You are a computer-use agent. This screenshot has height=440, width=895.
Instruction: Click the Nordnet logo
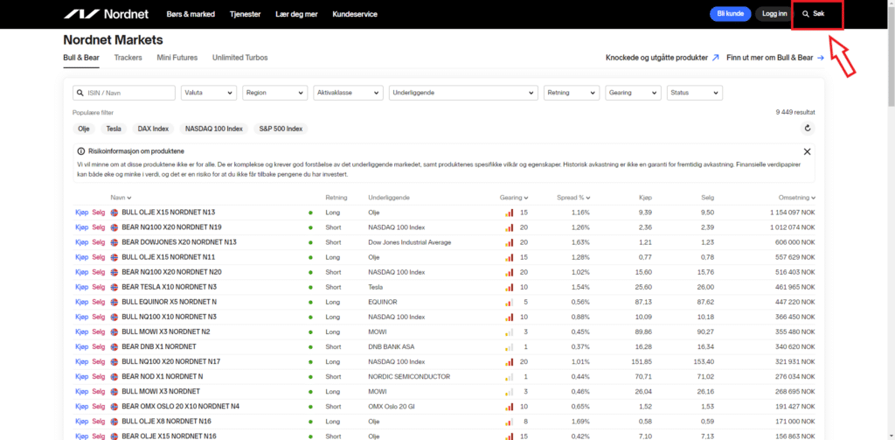108,14
